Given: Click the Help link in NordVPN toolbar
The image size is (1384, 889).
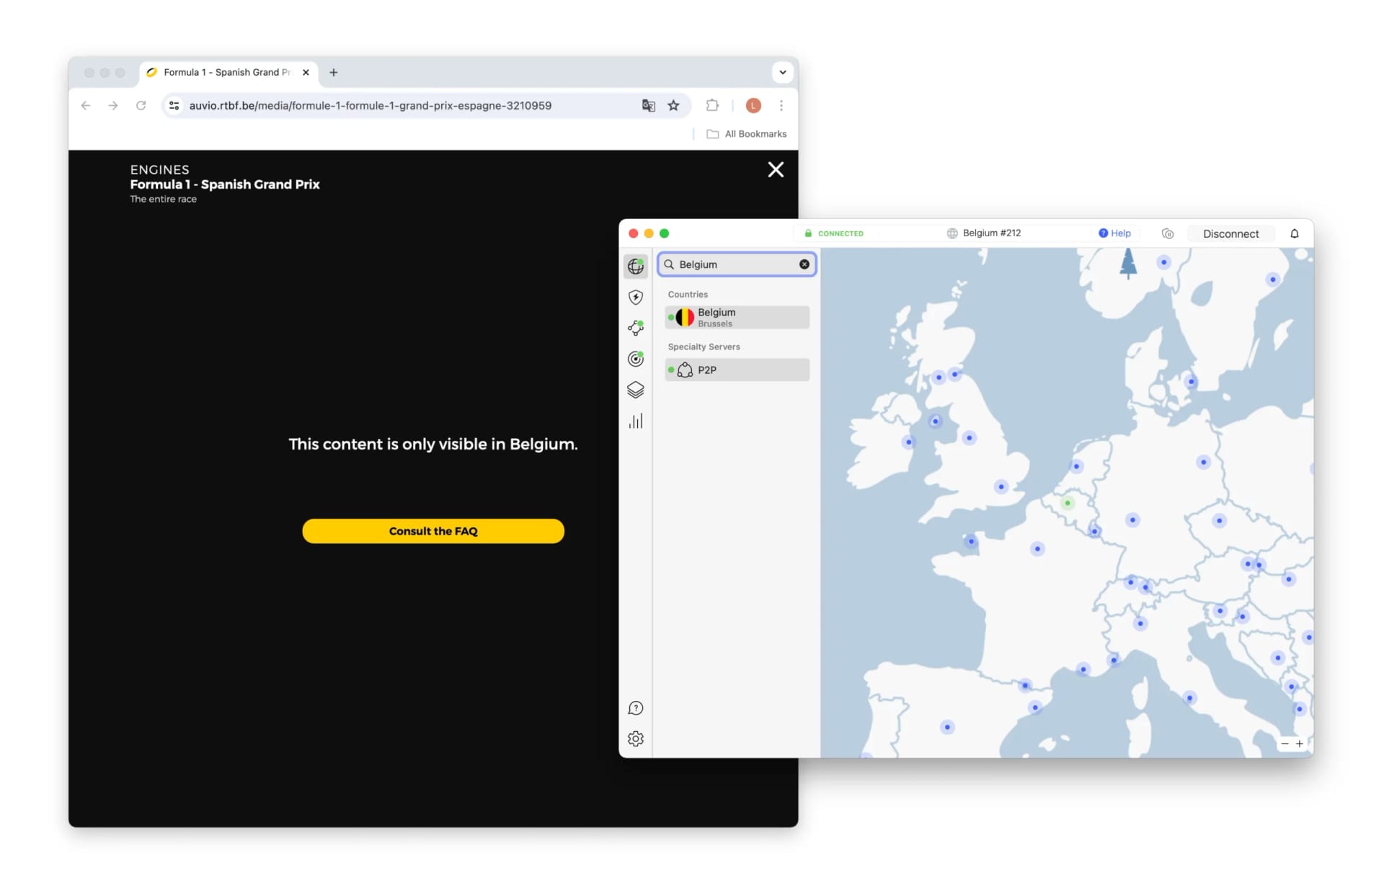Looking at the screenshot, I should [1114, 233].
